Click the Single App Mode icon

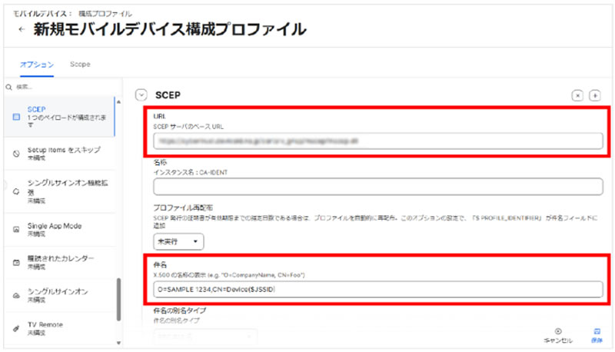(x=16, y=230)
